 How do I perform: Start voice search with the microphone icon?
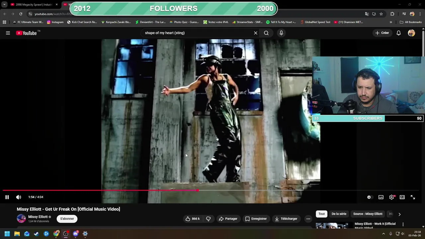tap(281, 33)
